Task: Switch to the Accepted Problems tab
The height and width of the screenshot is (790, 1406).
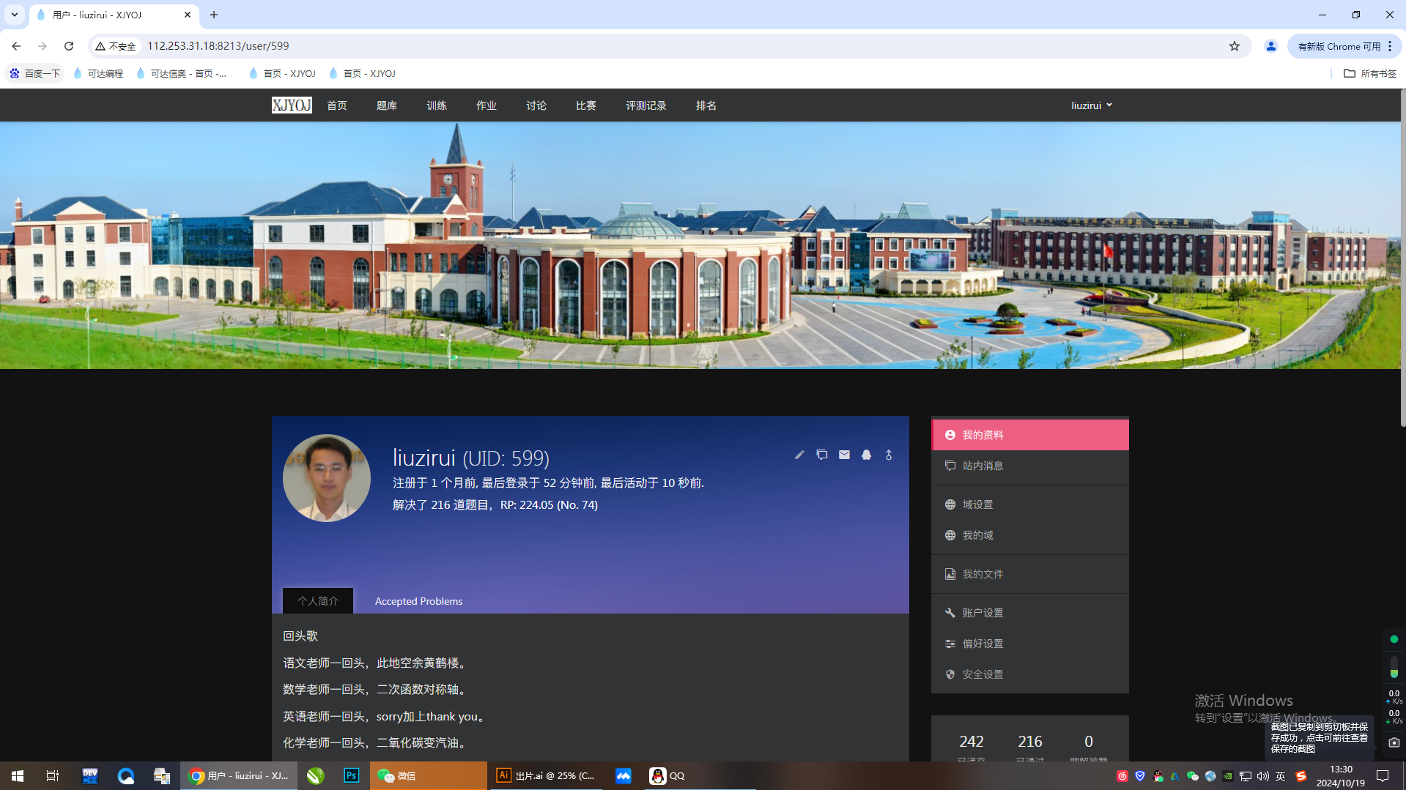Action: pos(419,601)
